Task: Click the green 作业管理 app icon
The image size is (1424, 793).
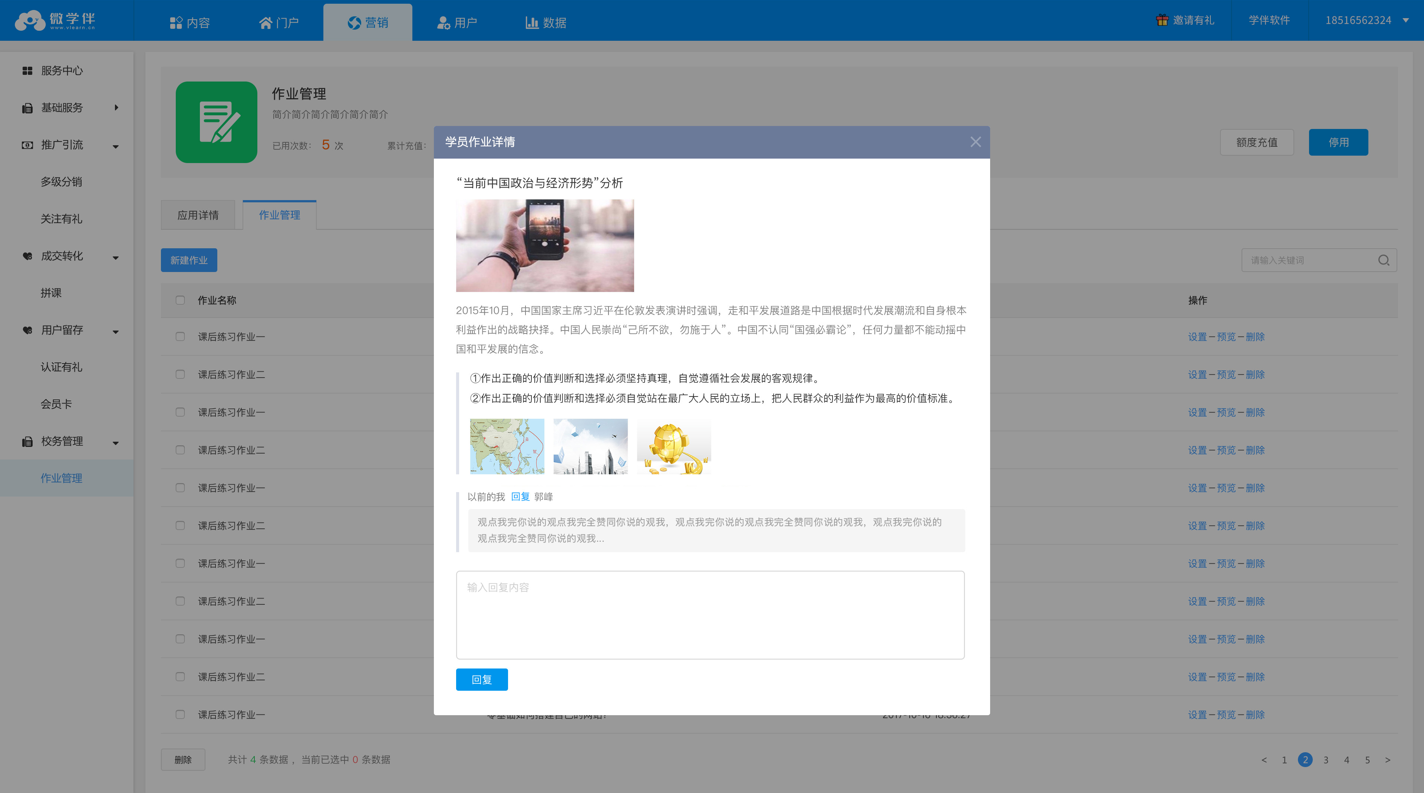Action: (216, 122)
